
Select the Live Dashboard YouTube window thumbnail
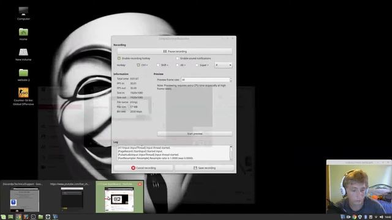coord(119,197)
